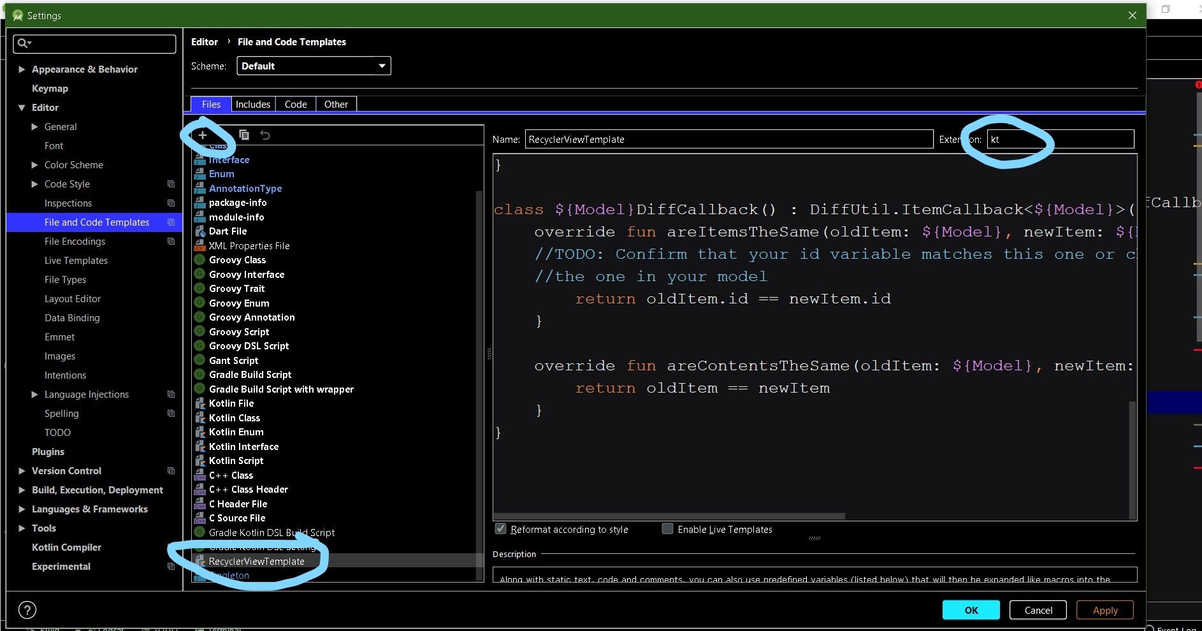This screenshot has width=1202, height=631.
Task: Click the project-level icon beside Version Control
Action: click(x=171, y=471)
